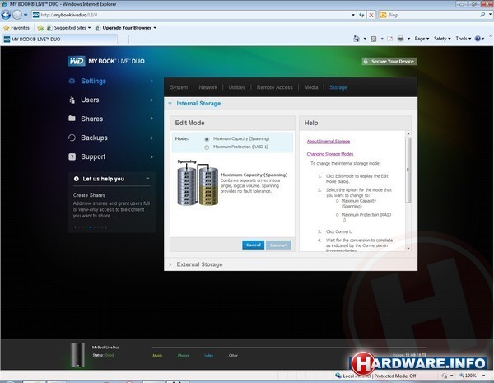Click the Read Mail icon in command bar
The height and width of the screenshot is (383, 494).
[389, 39]
